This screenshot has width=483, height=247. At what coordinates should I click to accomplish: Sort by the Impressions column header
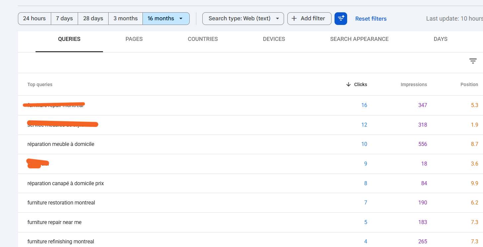tap(414, 84)
